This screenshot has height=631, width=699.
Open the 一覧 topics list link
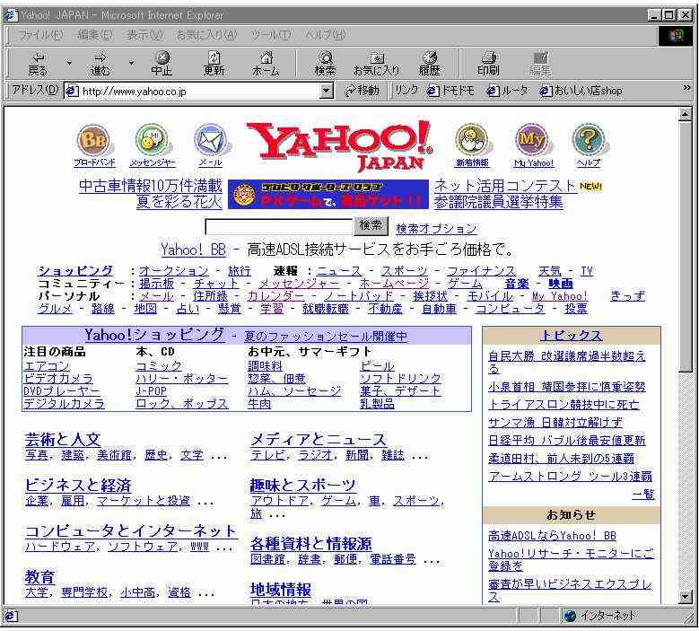(643, 495)
